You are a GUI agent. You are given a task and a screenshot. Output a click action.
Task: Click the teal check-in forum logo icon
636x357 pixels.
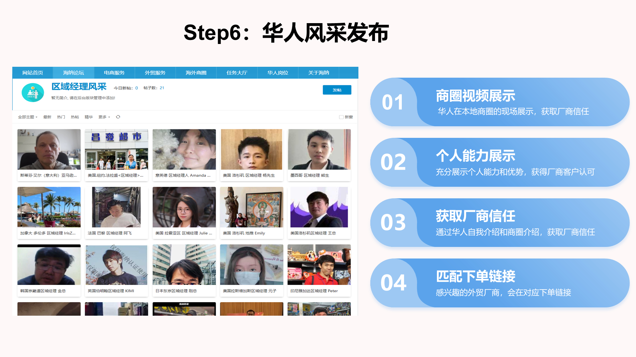(x=33, y=93)
